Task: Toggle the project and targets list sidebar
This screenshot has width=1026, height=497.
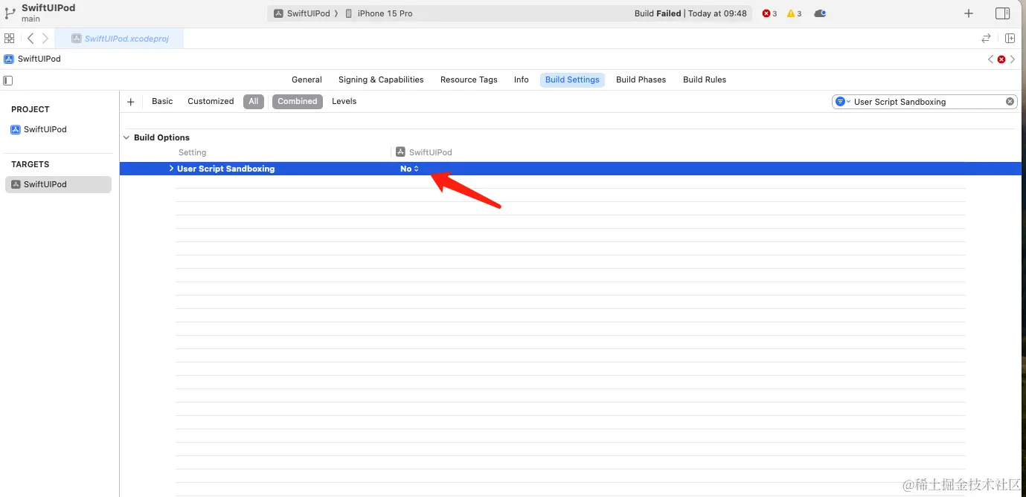Action: point(8,80)
